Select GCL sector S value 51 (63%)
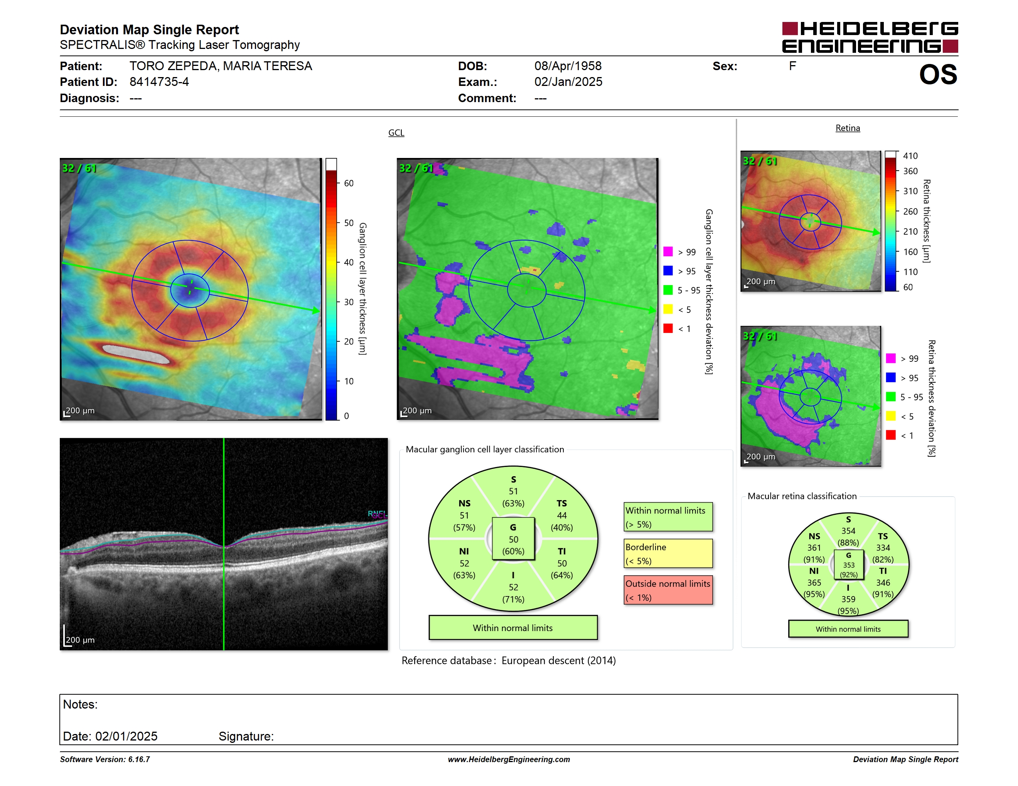This screenshot has height=786, width=1018. [x=513, y=491]
